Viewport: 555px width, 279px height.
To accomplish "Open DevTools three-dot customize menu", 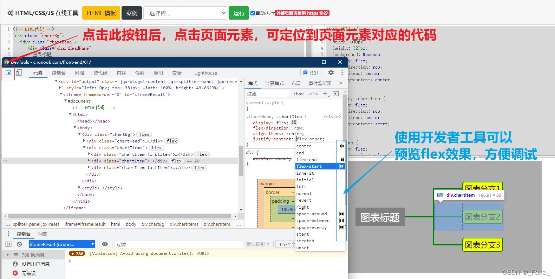I will 342,72.
